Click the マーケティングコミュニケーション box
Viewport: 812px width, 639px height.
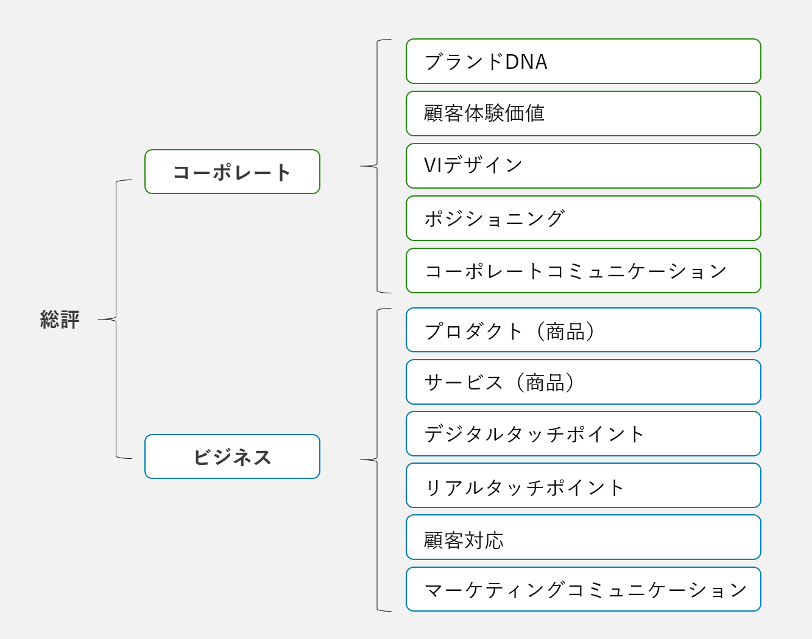pos(583,589)
